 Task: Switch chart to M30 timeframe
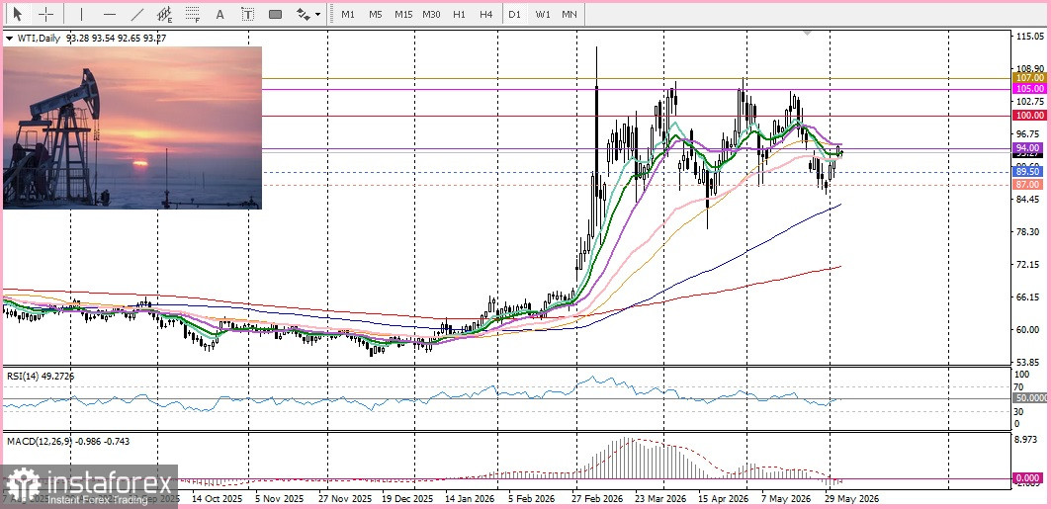(x=432, y=14)
